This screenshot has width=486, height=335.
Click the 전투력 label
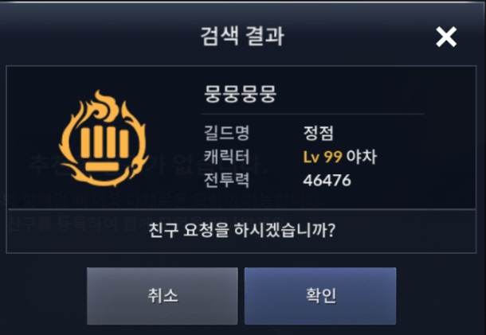click(226, 180)
